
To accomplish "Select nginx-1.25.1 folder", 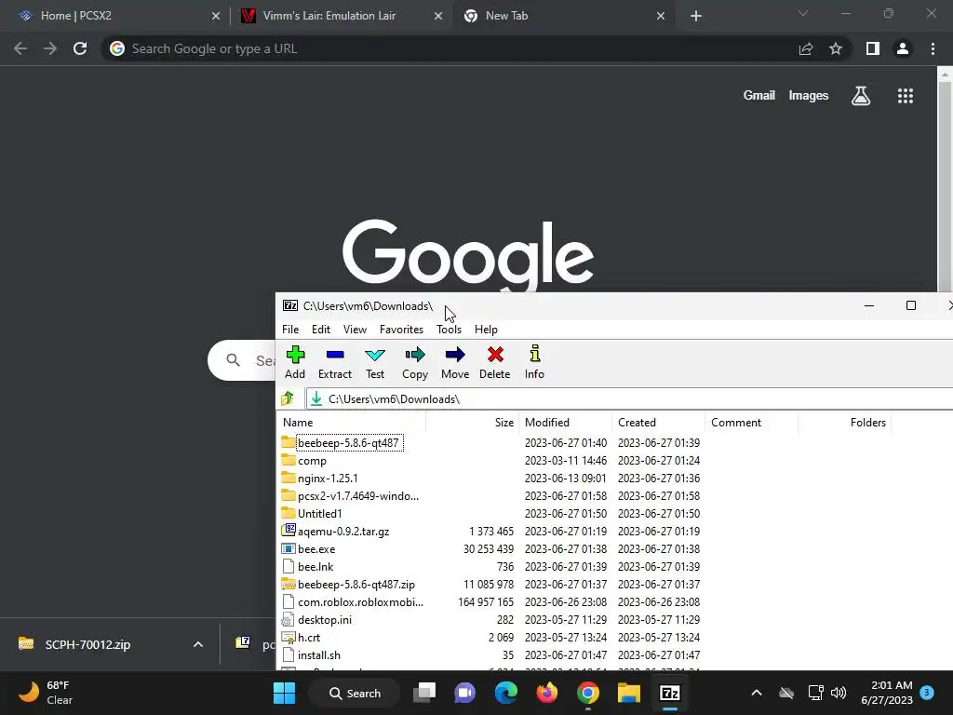I will (328, 479).
